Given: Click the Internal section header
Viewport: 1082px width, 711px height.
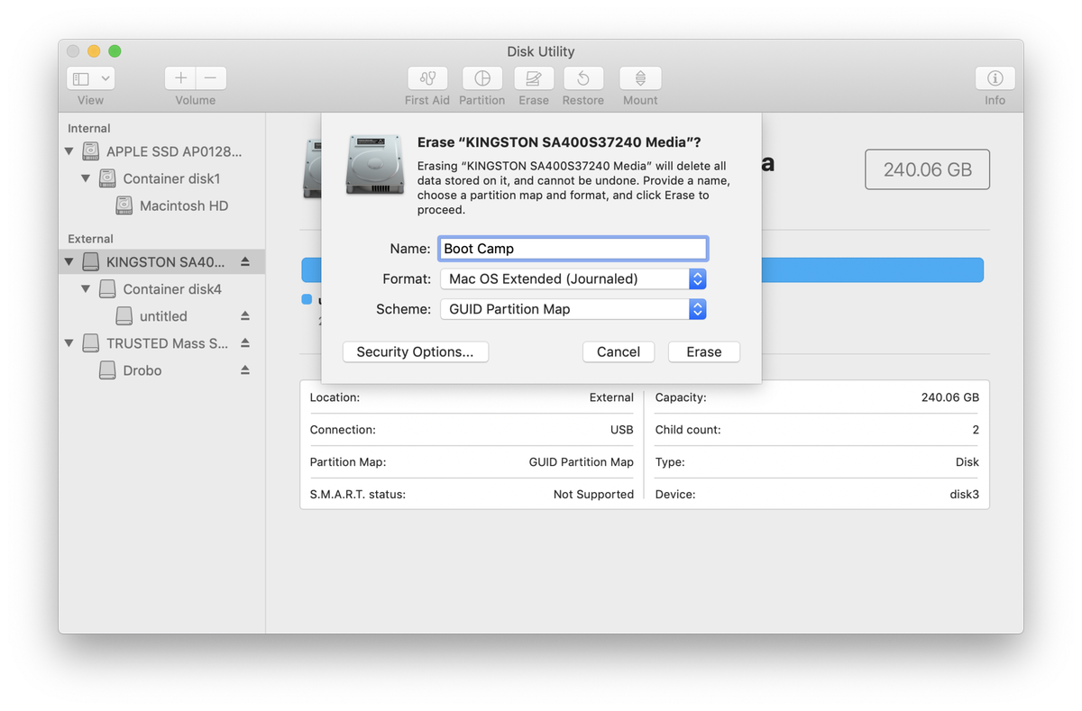Looking at the screenshot, I should pos(89,128).
